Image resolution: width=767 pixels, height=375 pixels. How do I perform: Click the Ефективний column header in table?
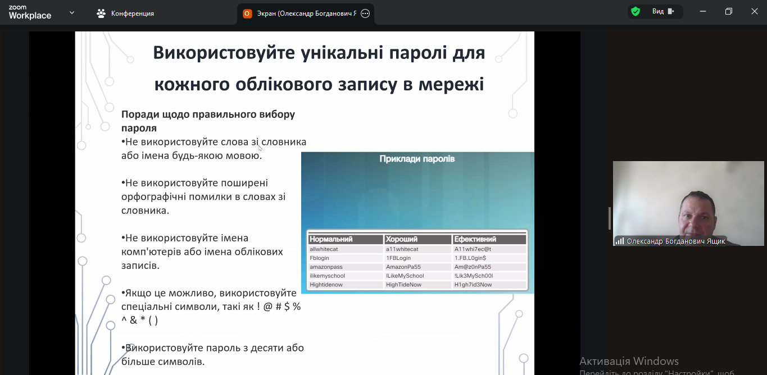point(475,239)
